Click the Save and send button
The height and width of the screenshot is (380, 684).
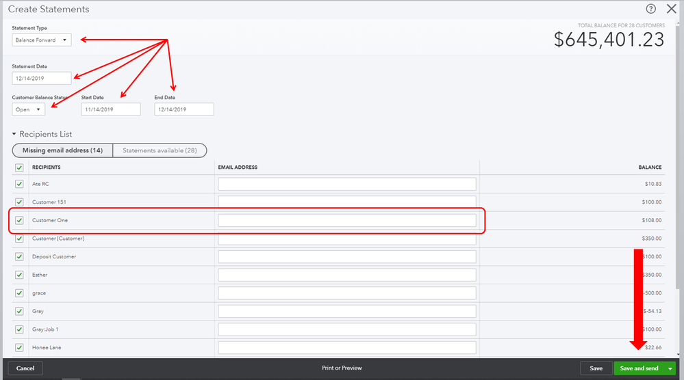pyautogui.click(x=639, y=368)
